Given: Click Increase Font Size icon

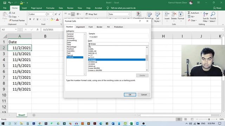Looking at the screenshot, I should (56, 14).
